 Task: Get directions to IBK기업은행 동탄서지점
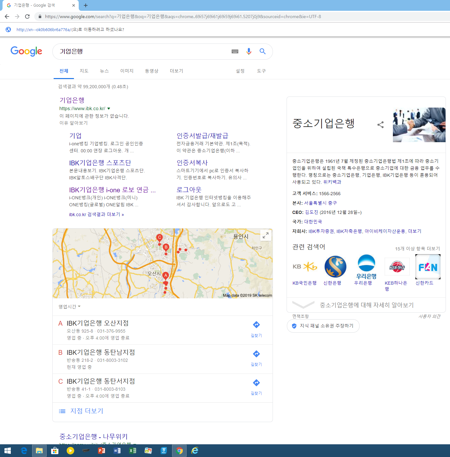point(256,387)
